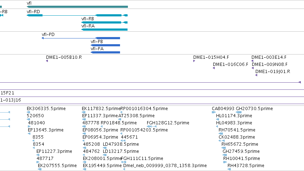Click the HL01174.3prime EST label

point(234,116)
